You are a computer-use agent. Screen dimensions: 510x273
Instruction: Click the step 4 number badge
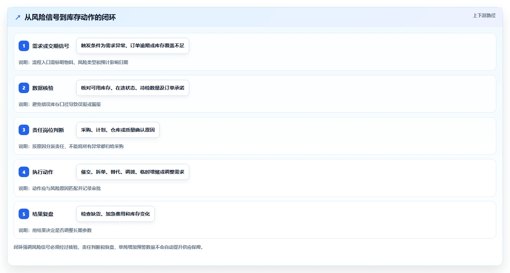coord(24,172)
